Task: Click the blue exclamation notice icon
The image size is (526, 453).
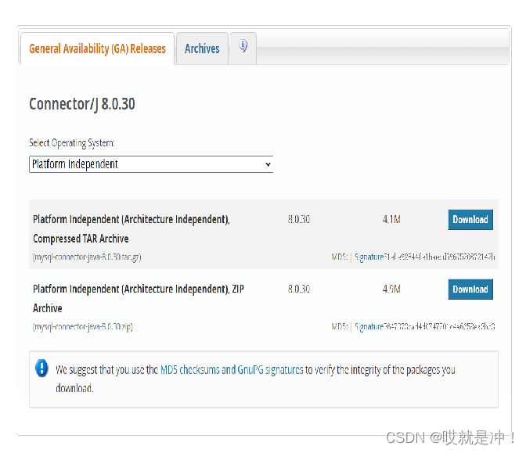Action: 41,369
